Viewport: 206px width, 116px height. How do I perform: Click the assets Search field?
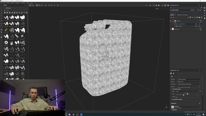pyautogui.click(x=16, y=10)
